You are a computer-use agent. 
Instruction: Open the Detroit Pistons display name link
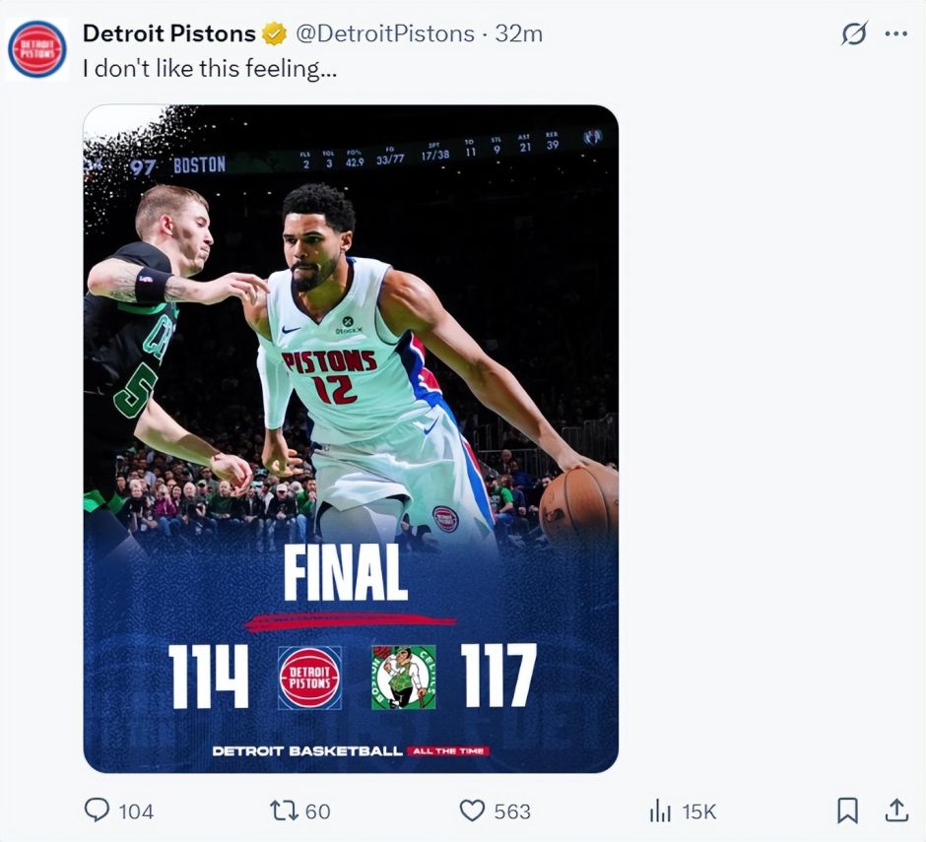[168, 33]
